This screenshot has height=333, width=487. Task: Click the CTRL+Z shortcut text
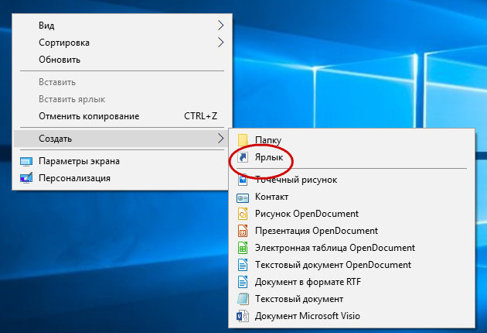[201, 116]
